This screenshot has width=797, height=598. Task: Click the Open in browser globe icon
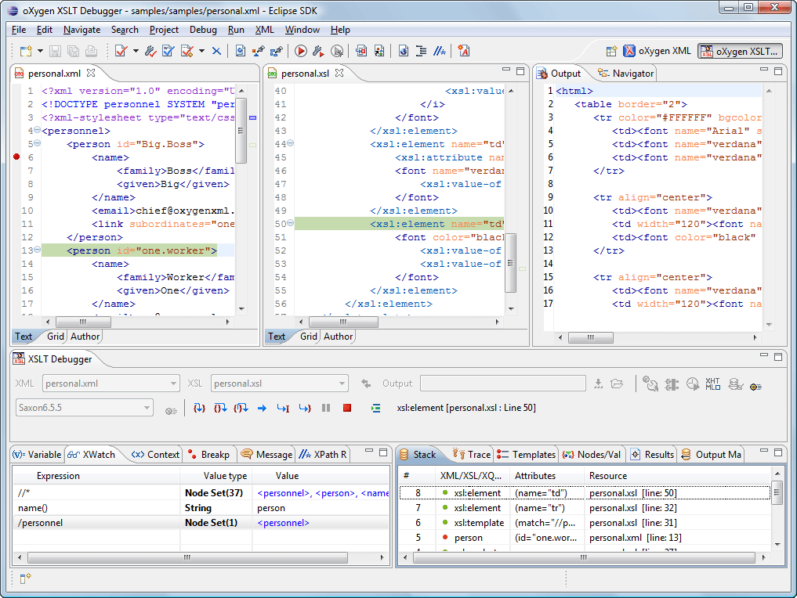tap(403, 51)
